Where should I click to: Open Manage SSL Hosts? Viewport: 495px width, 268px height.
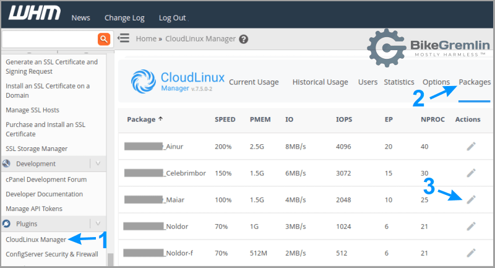(x=33, y=110)
